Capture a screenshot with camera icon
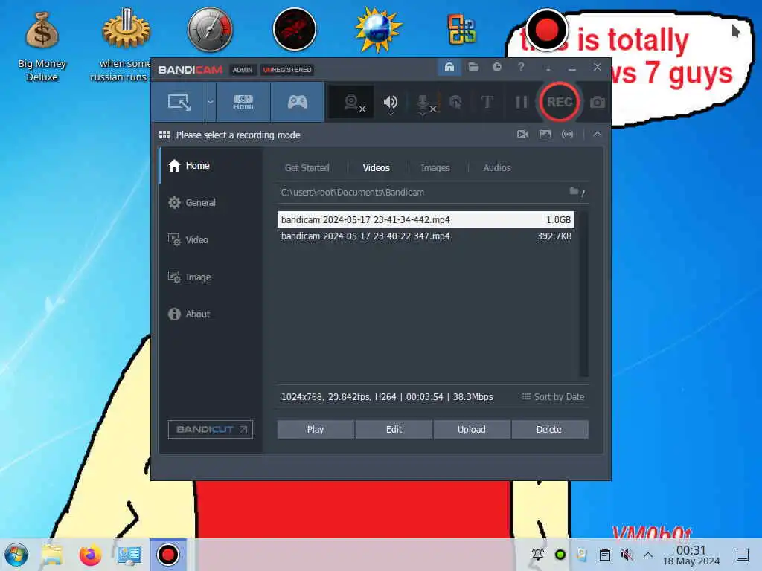This screenshot has height=571, width=762. pyautogui.click(x=598, y=103)
